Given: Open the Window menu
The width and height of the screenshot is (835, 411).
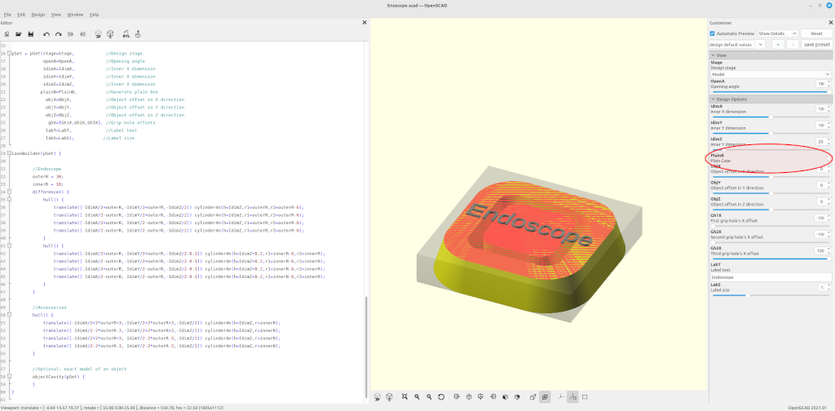Looking at the screenshot, I should 75,15.
